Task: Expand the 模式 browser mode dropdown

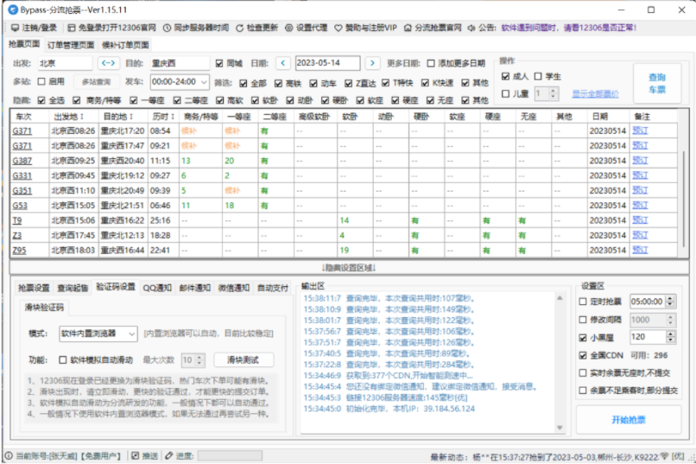Action: click(x=131, y=334)
